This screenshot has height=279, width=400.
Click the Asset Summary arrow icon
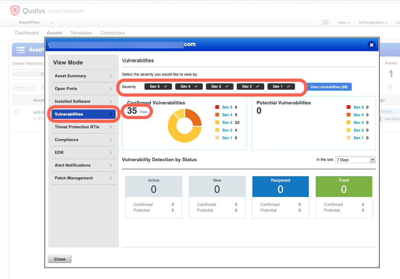(x=111, y=76)
